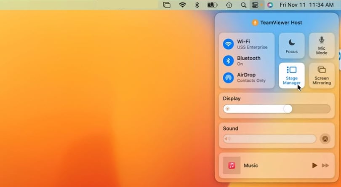Open Siri from the menu bar

270,5
